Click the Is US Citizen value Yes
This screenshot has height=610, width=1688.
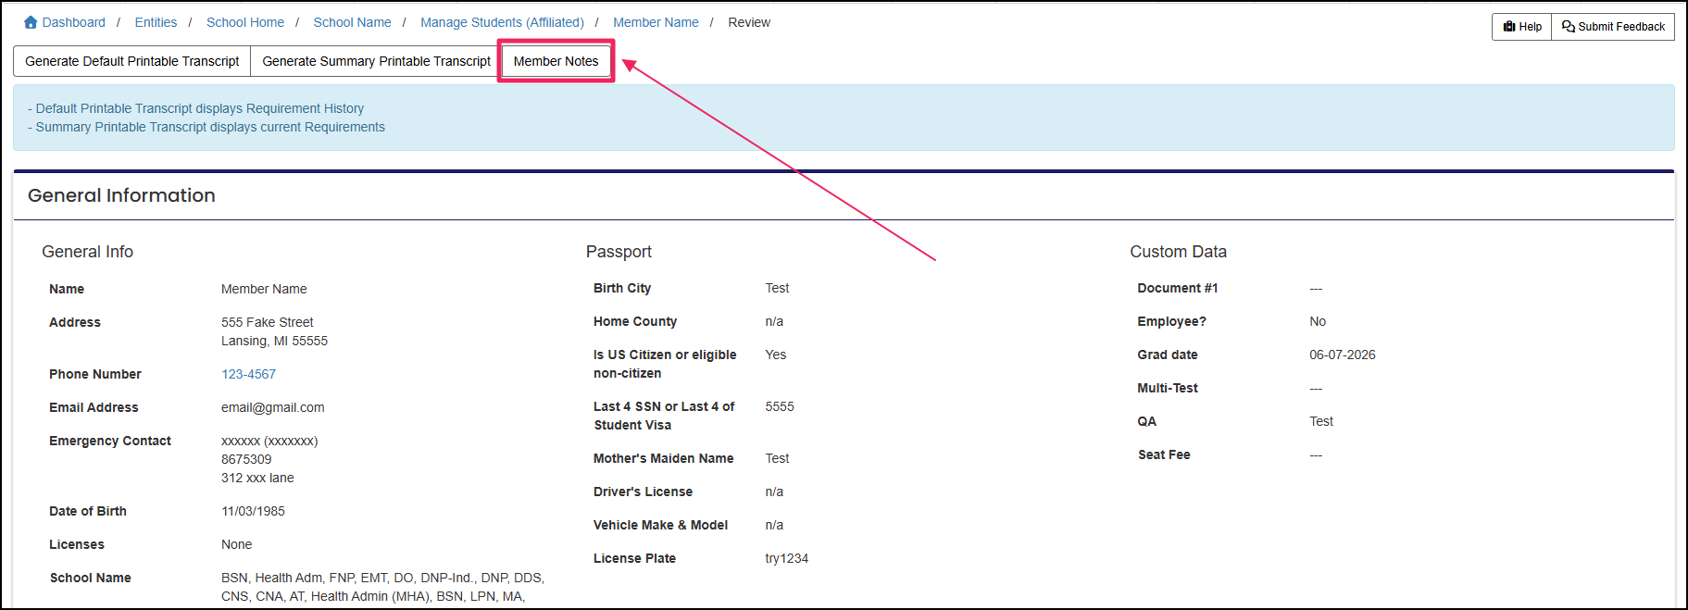pos(775,355)
